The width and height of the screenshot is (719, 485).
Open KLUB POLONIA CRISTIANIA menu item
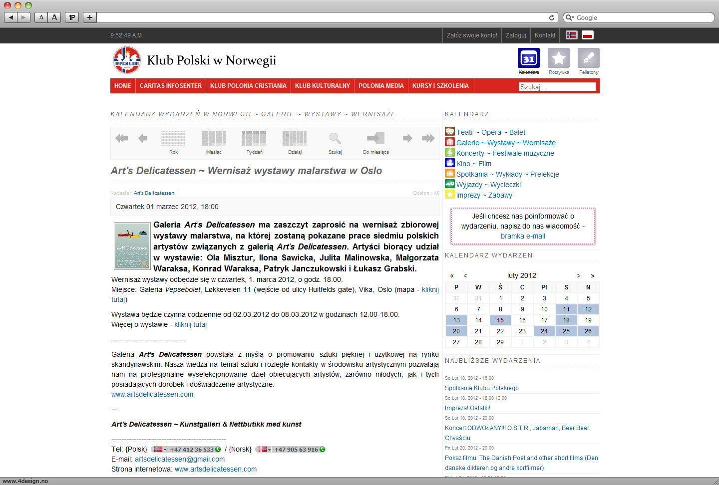click(x=248, y=86)
